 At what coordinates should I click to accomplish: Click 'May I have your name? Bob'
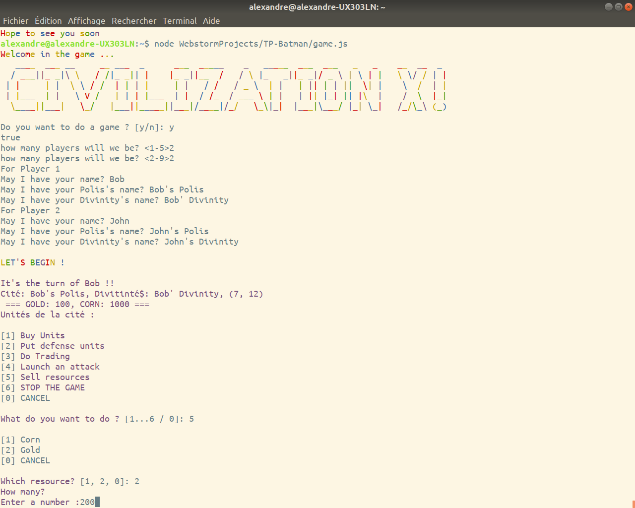(x=63, y=179)
